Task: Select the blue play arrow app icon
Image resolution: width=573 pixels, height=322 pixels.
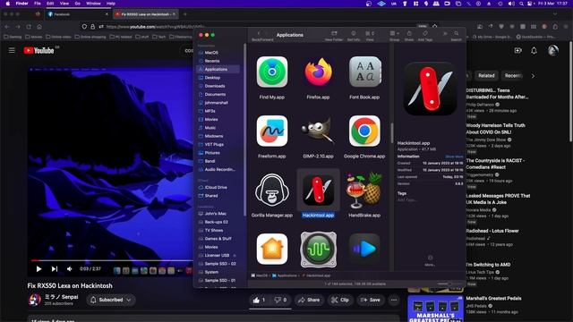Action: coord(364,249)
